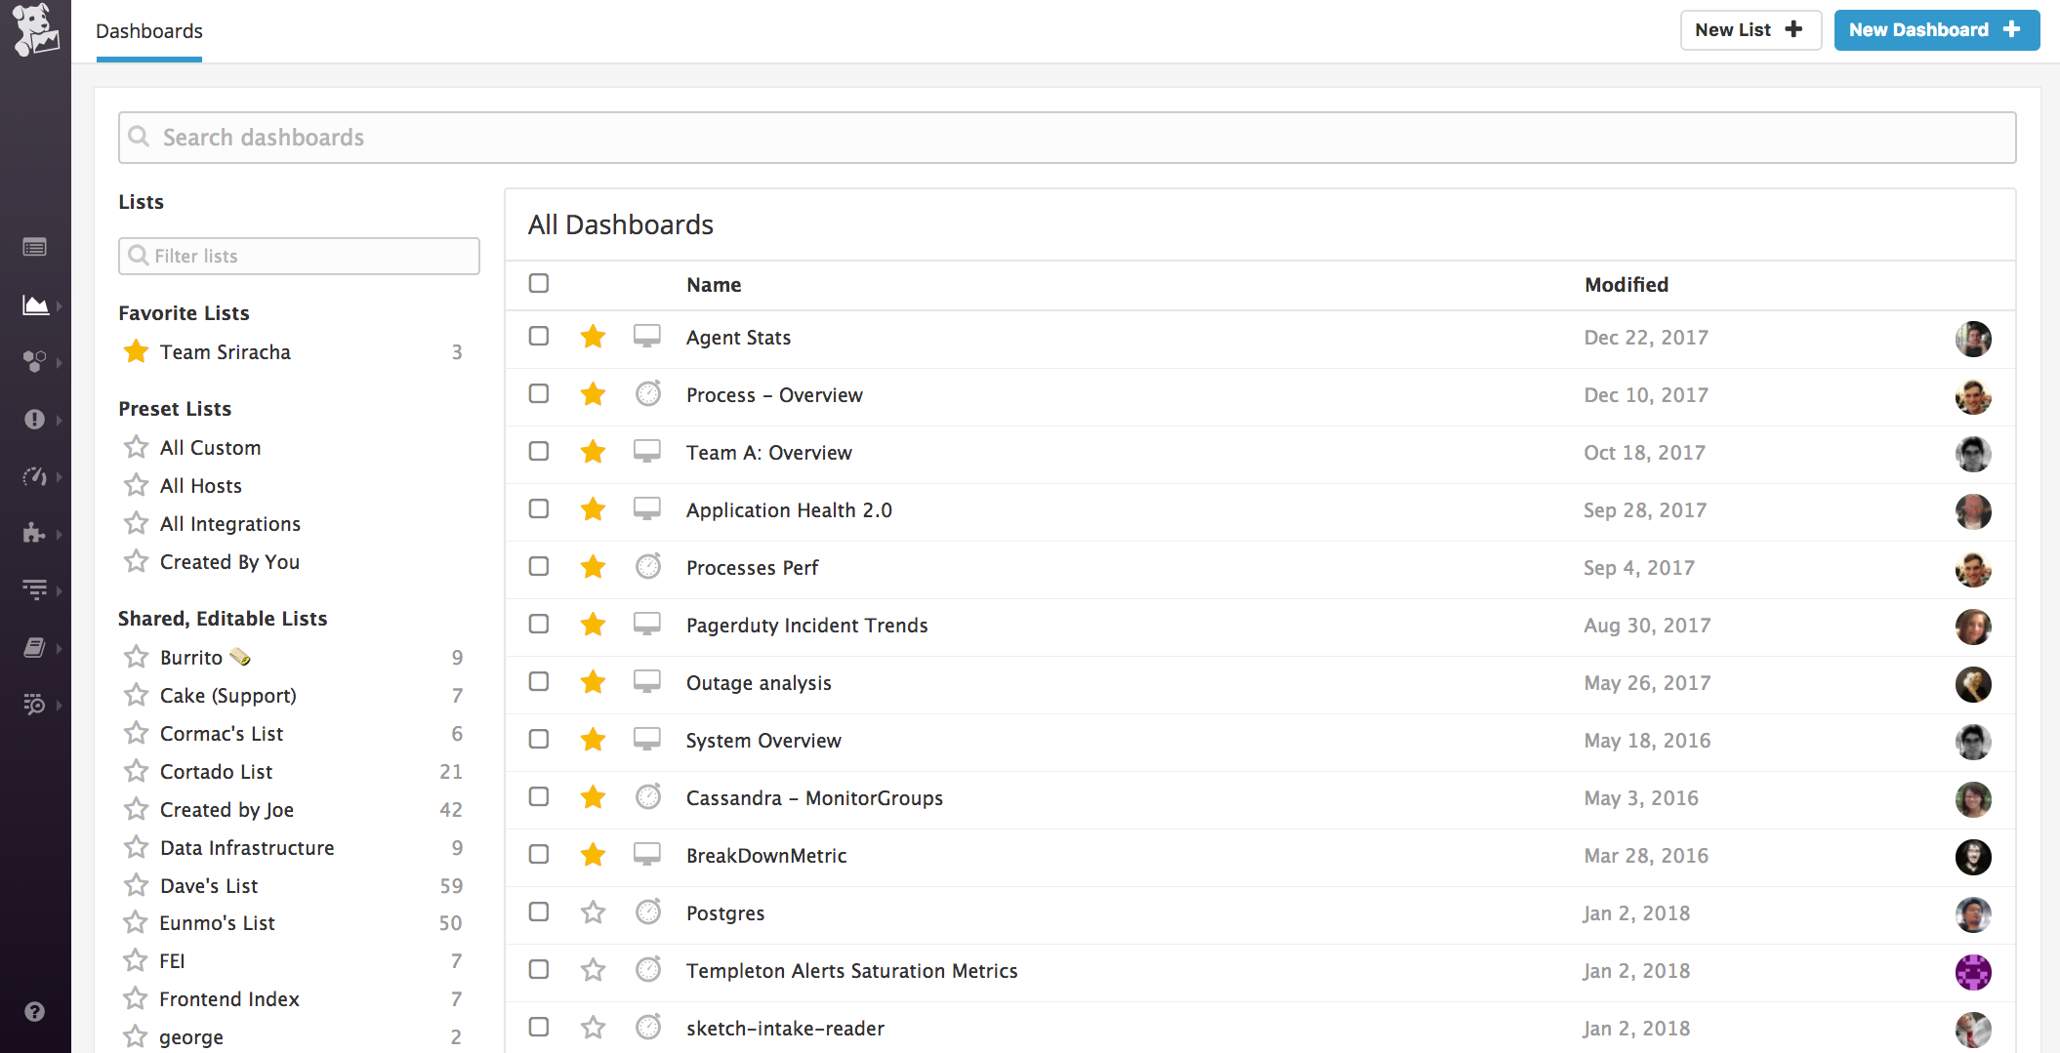The image size is (2060, 1053).
Task: Open the Notebooks book icon
Action: click(35, 648)
